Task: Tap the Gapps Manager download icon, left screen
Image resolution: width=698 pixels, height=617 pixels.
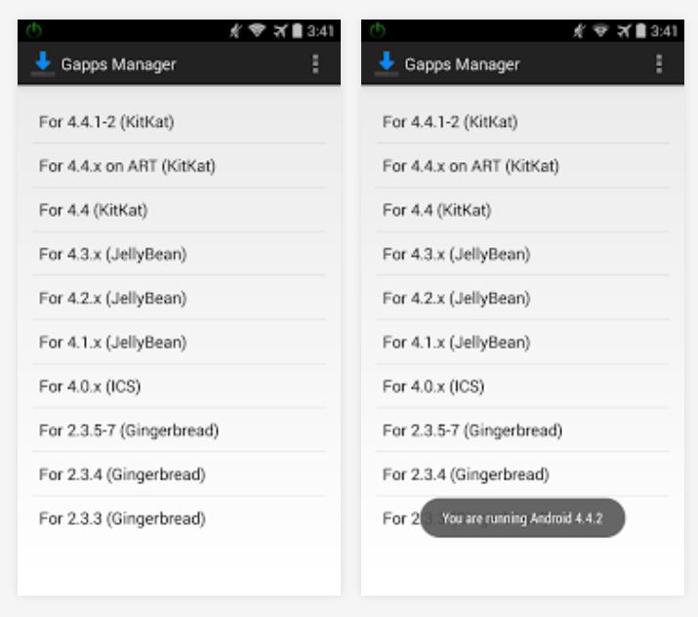Action: point(43,63)
